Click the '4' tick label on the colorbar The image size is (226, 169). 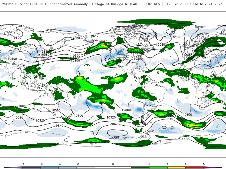pos(186,164)
